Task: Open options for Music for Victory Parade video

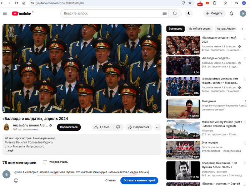Action: 245,122
